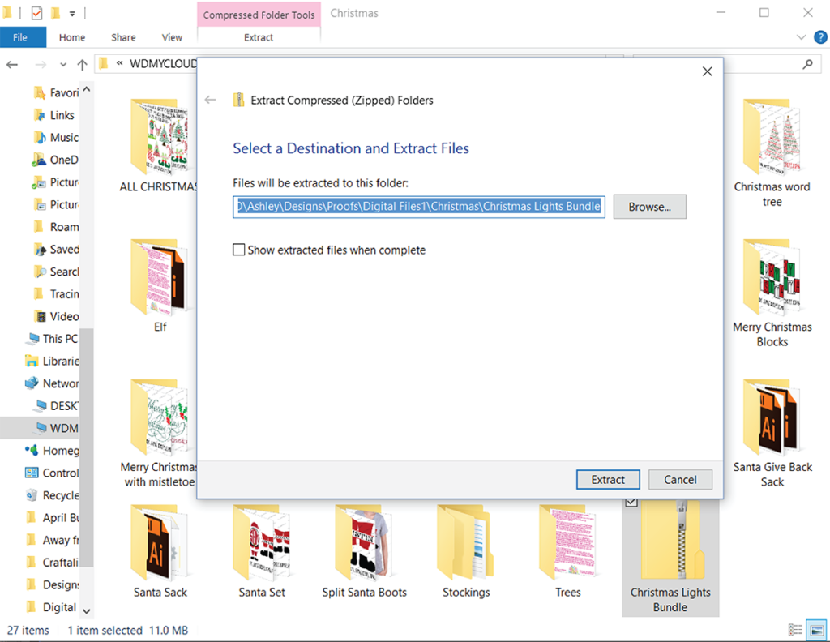This screenshot has width=830, height=642.
Task: Select Merry Christmas with mistletoe folder
Action: [x=158, y=433]
